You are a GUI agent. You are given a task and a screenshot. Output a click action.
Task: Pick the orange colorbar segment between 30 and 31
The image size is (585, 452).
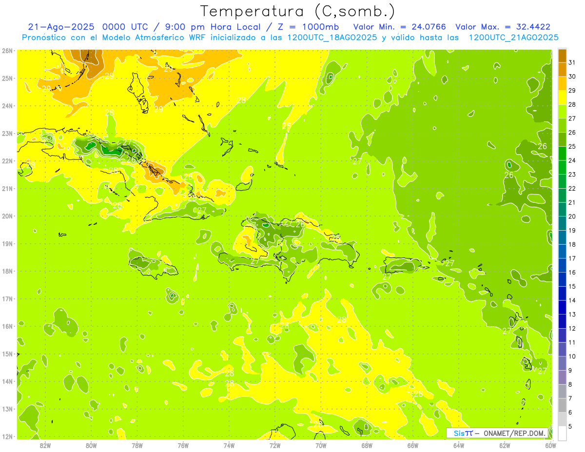pyautogui.click(x=562, y=69)
